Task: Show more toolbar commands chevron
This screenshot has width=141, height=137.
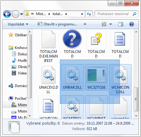Action: point(85,24)
